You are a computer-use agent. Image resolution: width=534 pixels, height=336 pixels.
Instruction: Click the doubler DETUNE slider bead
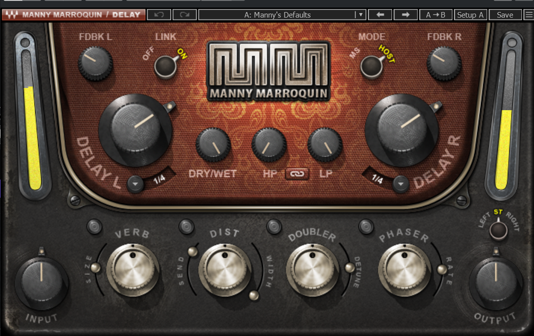point(350,268)
